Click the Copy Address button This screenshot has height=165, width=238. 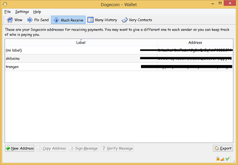coord(52,148)
